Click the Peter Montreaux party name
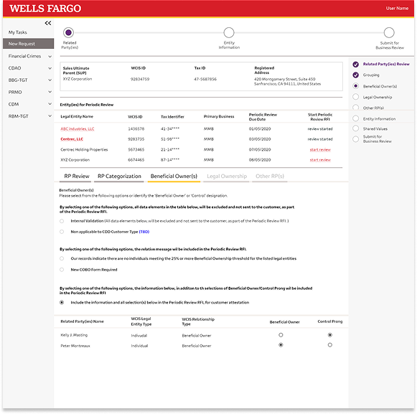 [75, 346]
